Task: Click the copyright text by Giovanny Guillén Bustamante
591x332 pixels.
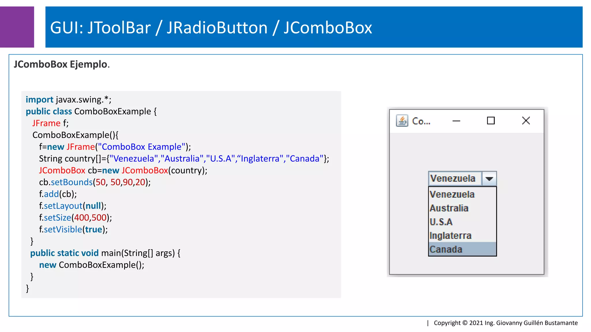Action: coord(506,323)
